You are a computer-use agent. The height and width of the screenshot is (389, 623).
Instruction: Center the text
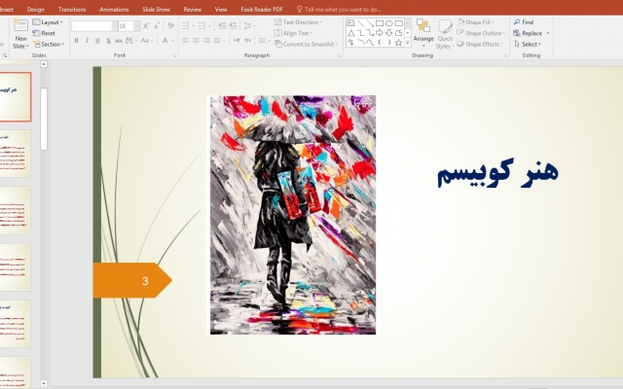point(197,41)
